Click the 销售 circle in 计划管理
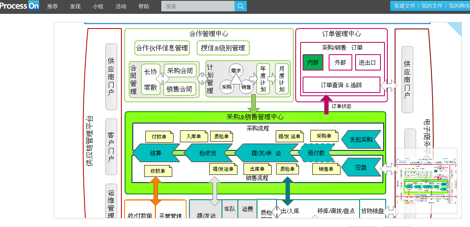The image size is (470, 227). [246, 87]
